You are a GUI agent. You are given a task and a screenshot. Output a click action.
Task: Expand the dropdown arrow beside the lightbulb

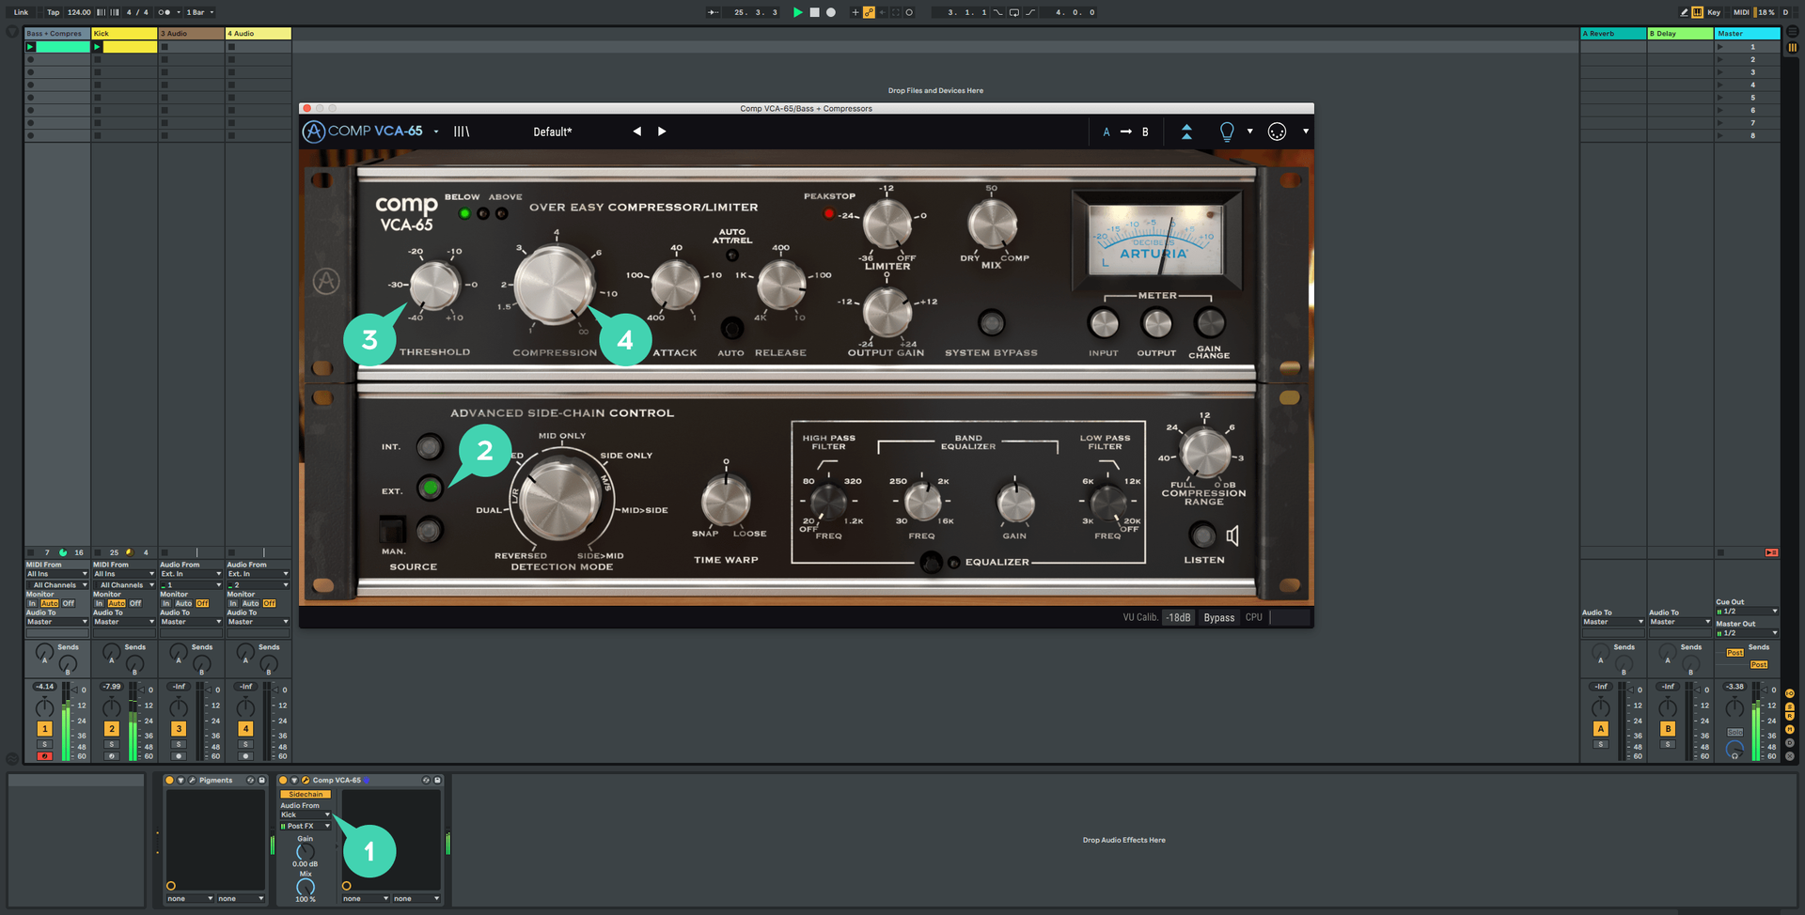point(1249,132)
